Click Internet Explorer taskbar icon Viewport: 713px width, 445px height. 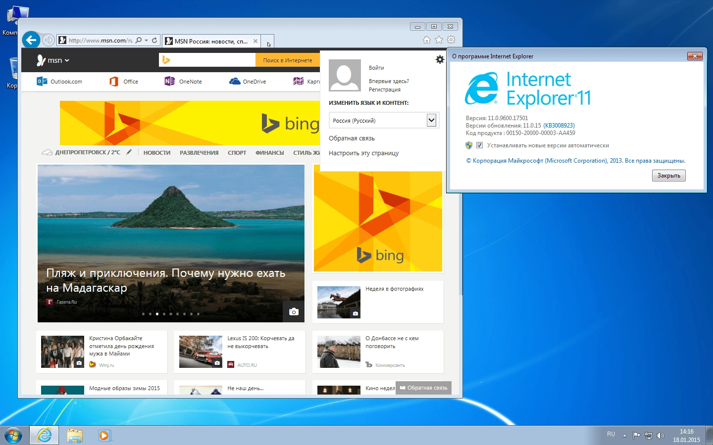[44, 436]
